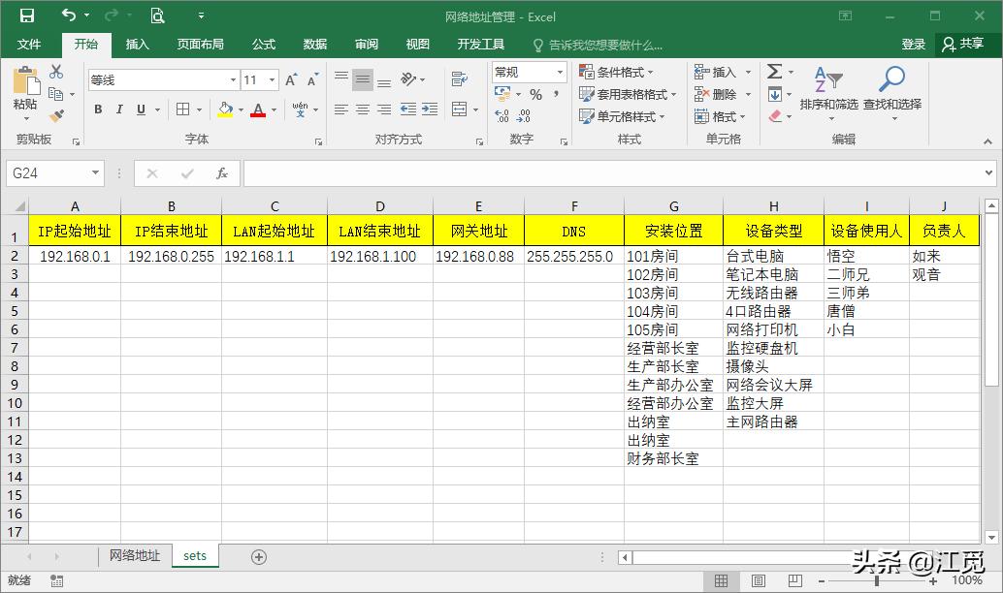The height and width of the screenshot is (593, 1003).
Task: Select the Format Painter brush
Action: pyautogui.click(x=56, y=115)
